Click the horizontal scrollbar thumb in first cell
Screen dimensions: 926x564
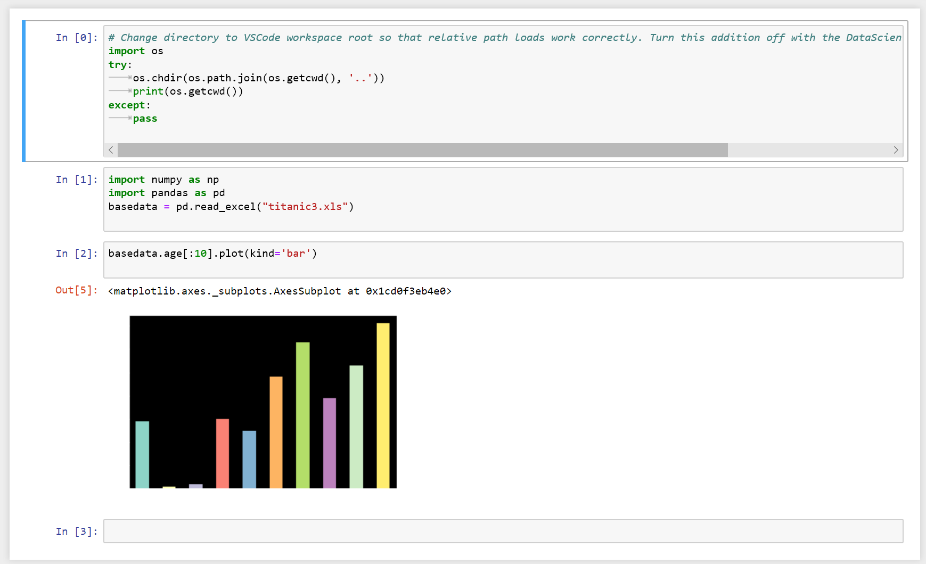[423, 150]
